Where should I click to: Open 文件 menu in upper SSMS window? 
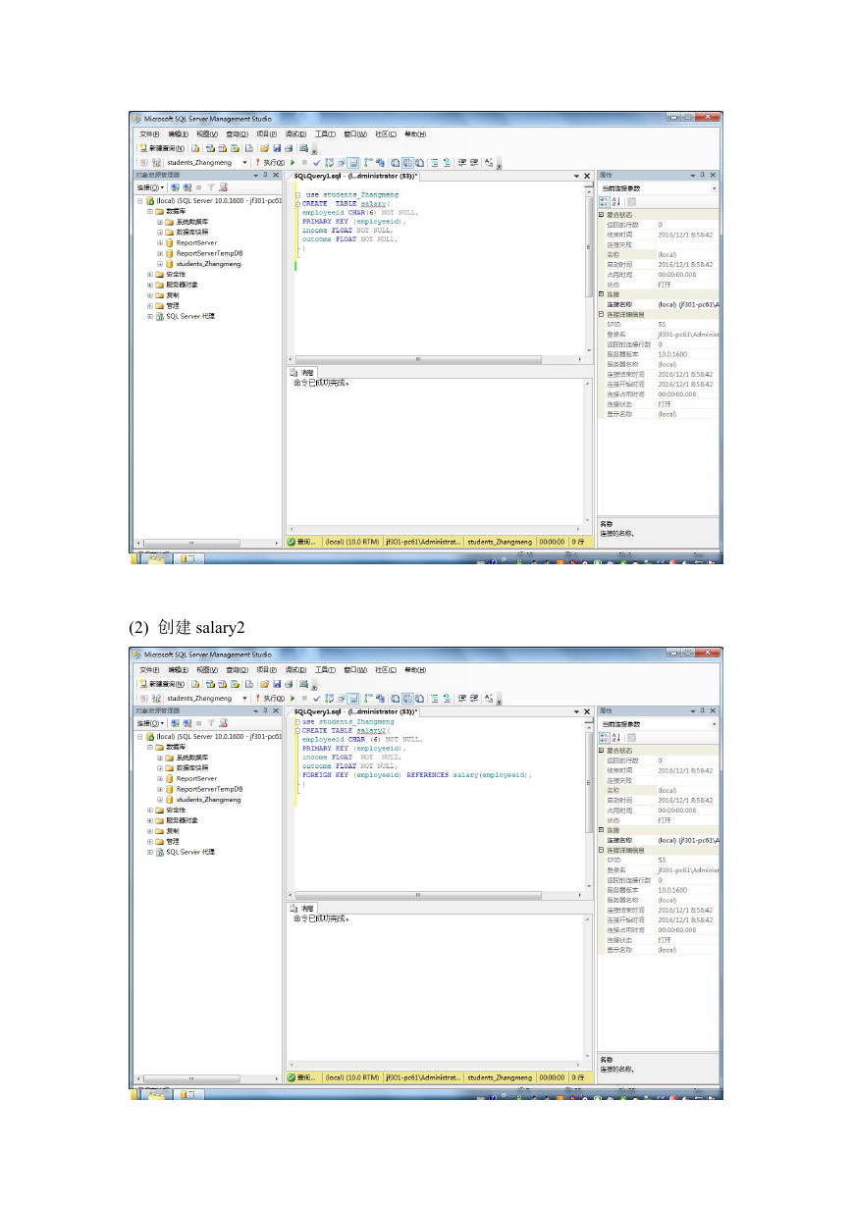pyautogui.click(x=149, y=134)
